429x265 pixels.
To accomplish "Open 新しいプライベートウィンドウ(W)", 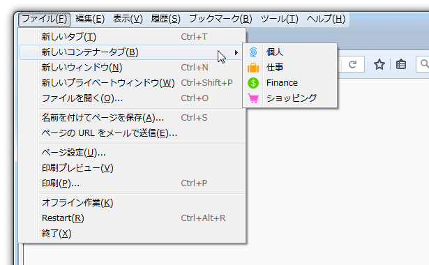I will click(x=132, y=83).
